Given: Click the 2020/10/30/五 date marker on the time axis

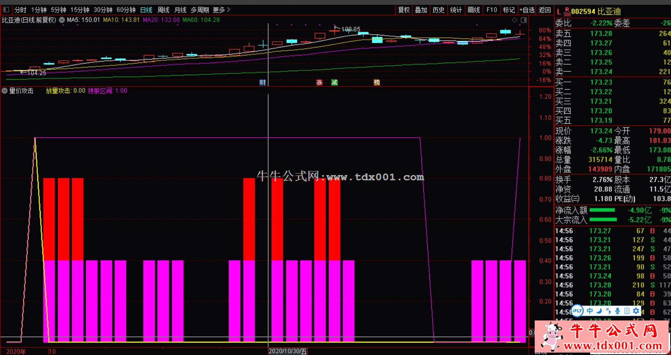Looking at the screenshot, I should pos(287,351).
